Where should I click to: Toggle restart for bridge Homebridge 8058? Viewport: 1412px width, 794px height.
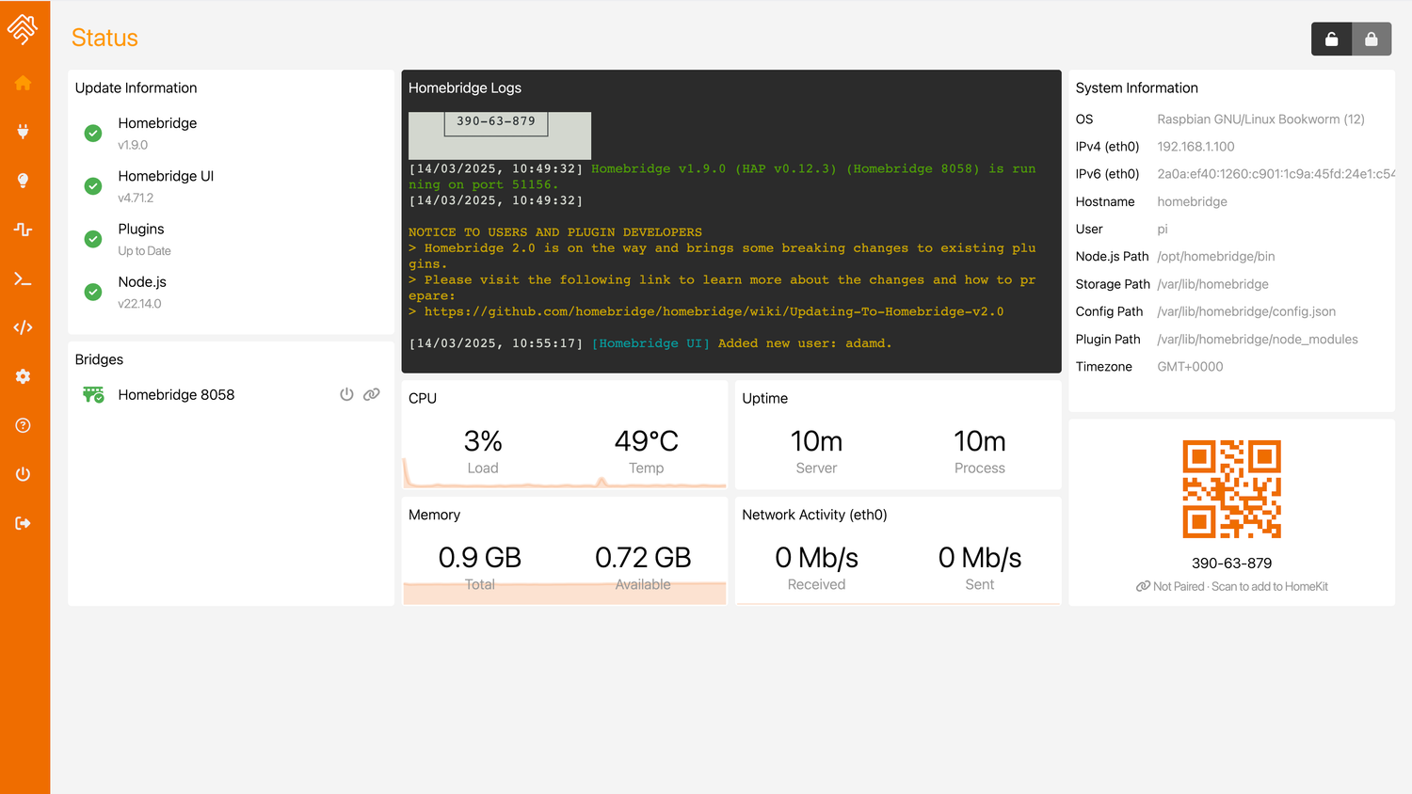click(346, 394)
